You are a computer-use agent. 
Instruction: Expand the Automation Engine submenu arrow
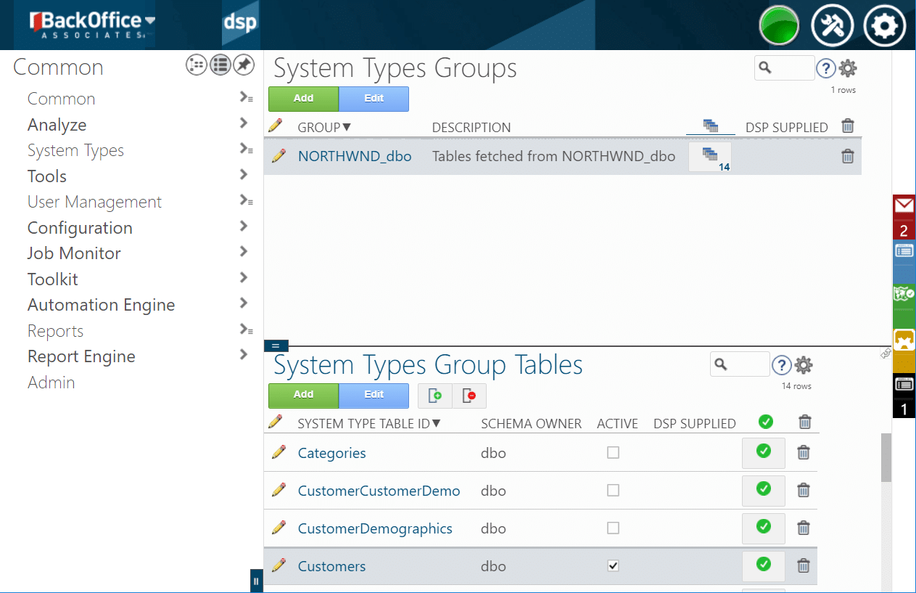(x=244, y=304)
